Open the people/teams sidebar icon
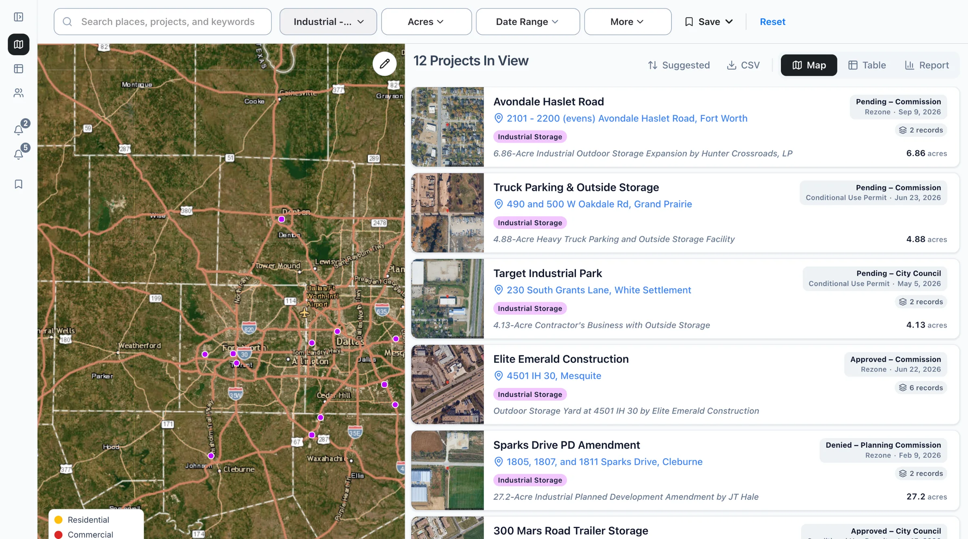 tap(19, 93)
